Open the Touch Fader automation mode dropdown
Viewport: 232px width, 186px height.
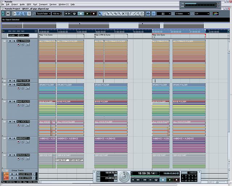pyautogui.click(x=43, y=14)
